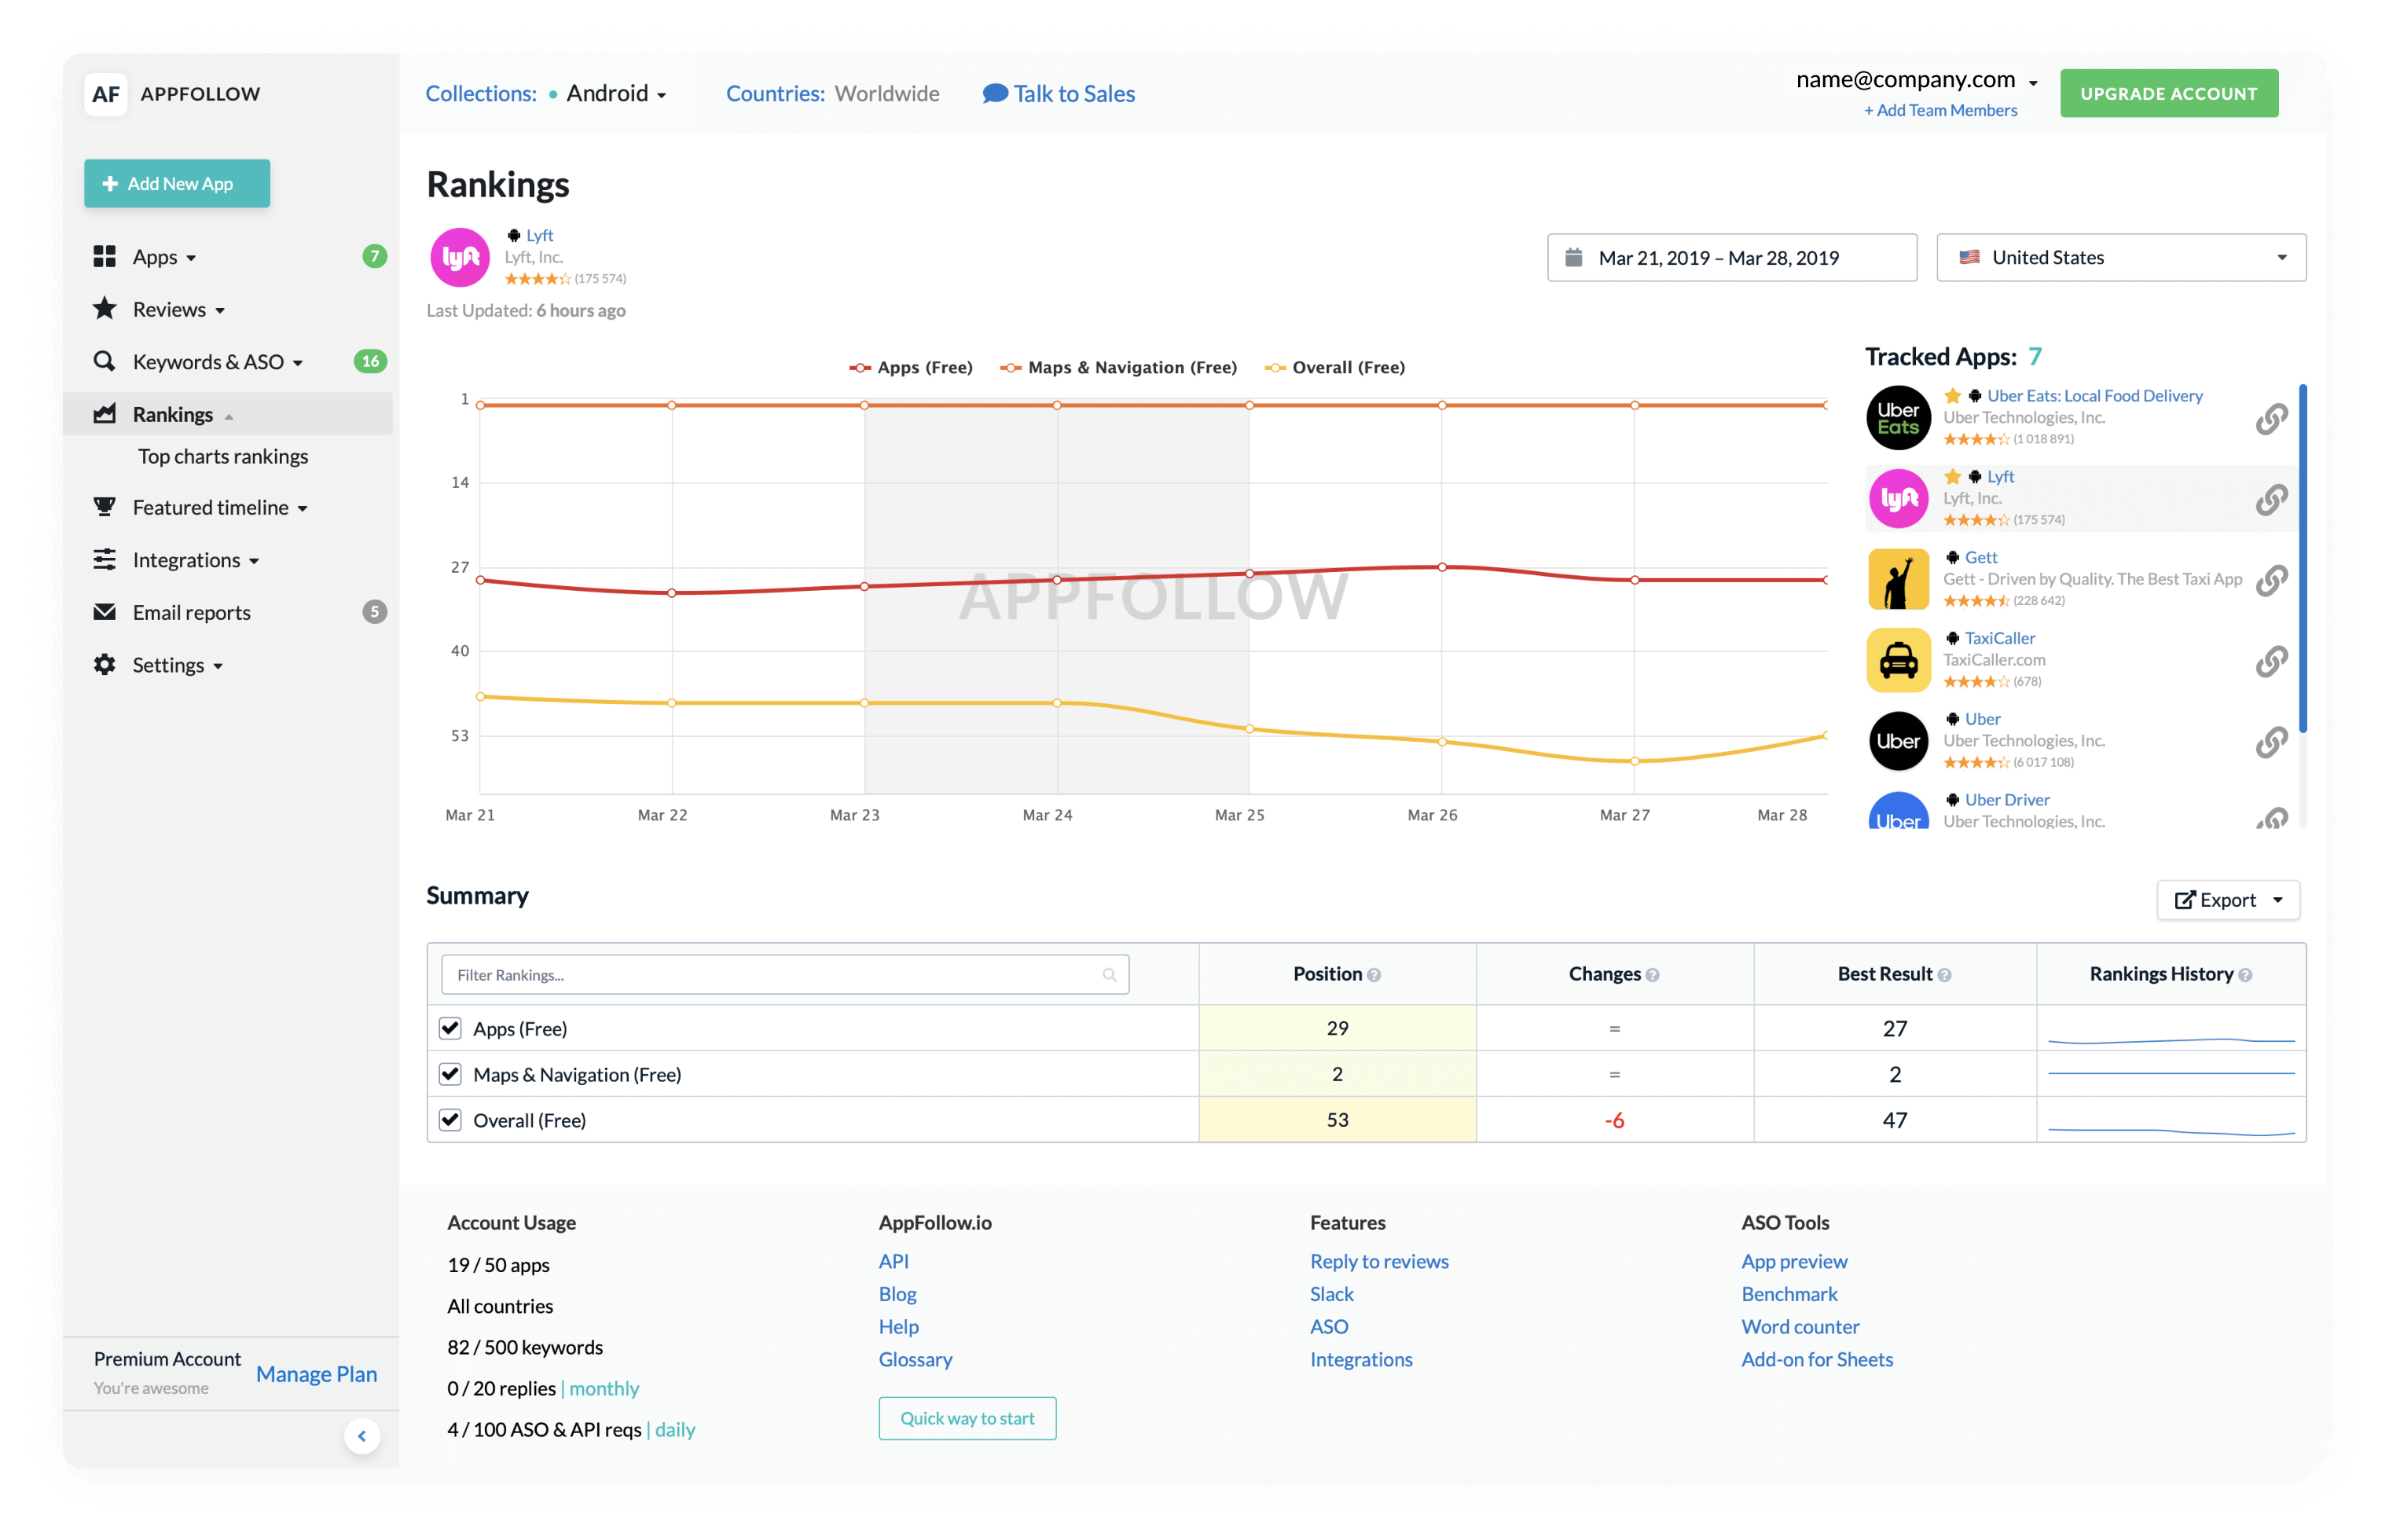2389x1540 pixels.
Task: Click the AF AppFollow logo icon
Action: (105, 94)
